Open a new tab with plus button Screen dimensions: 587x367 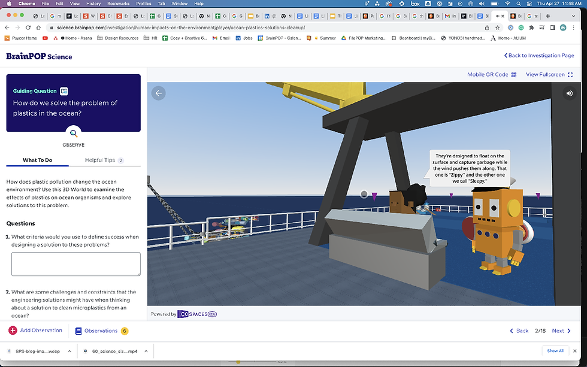pos(547,16)
